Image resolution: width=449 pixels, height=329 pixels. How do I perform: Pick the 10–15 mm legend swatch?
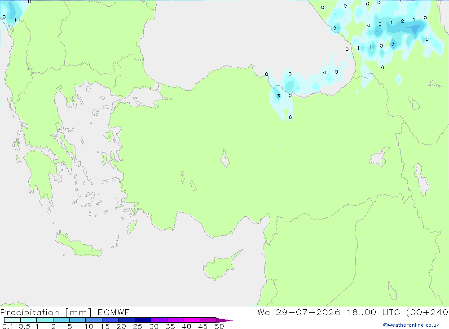pyautogui.click(x=94, y=320)
